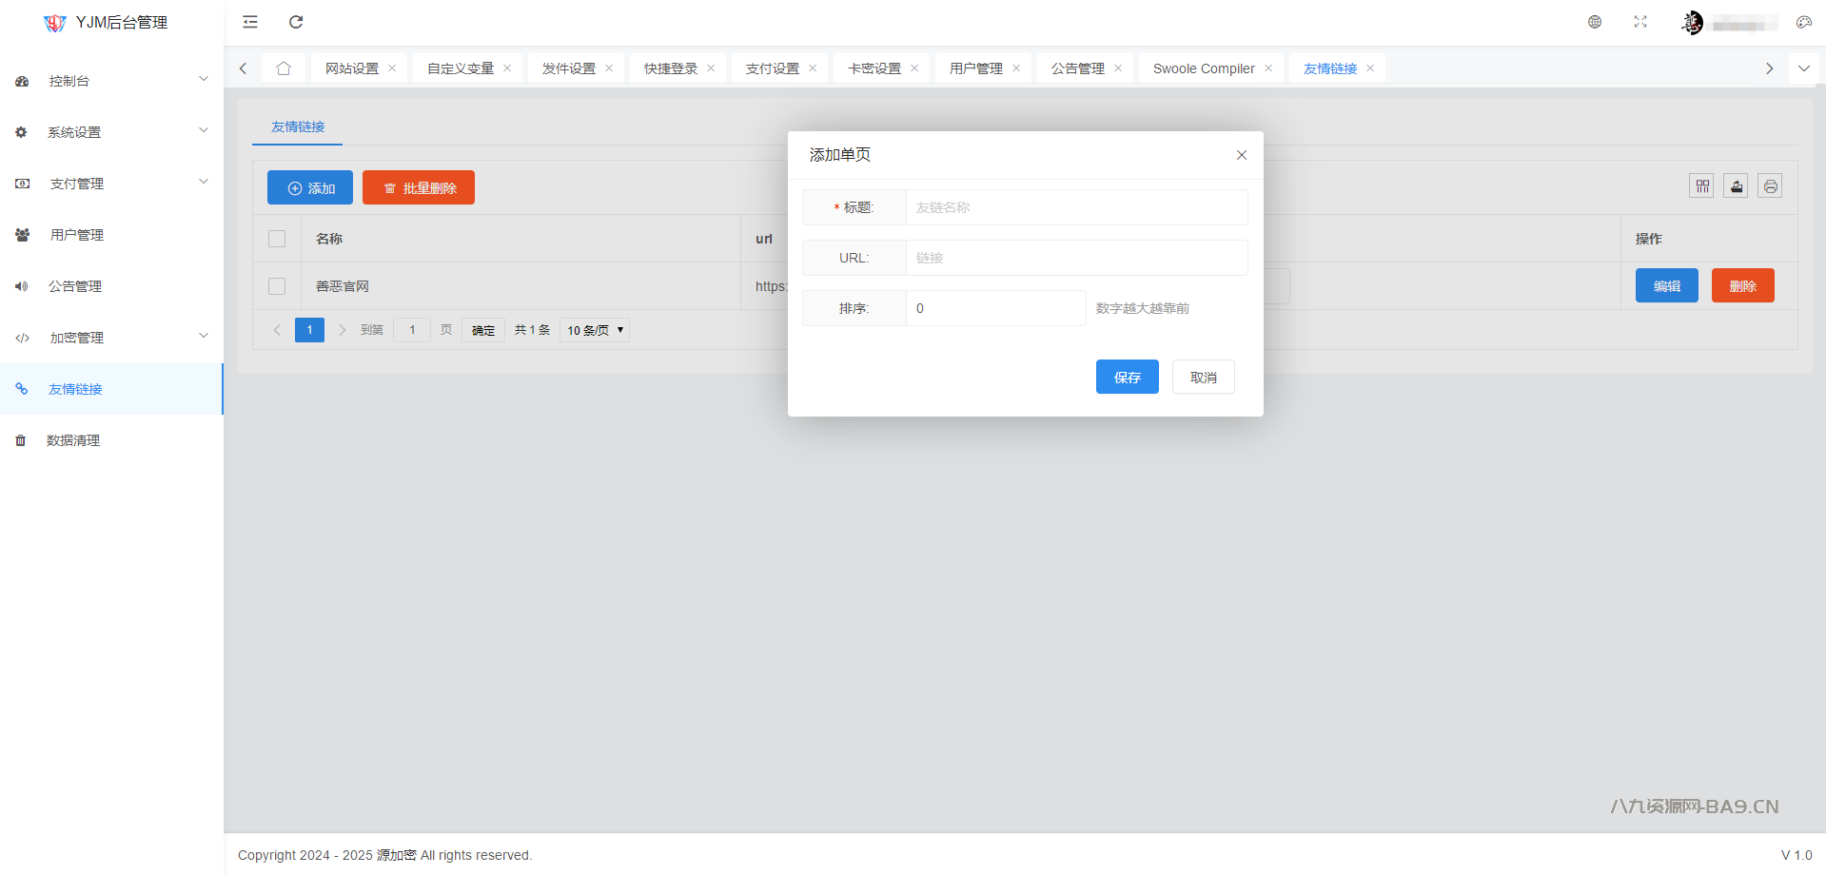Screen dimensions: 1826x875
Task: Click the 保存 button
Action: pos(1127,378)
